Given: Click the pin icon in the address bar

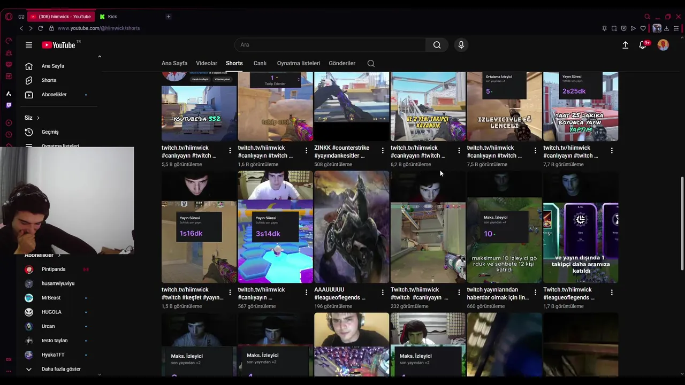Looking at the screenshot, I should pyautogui.click(x=604, y=28).
